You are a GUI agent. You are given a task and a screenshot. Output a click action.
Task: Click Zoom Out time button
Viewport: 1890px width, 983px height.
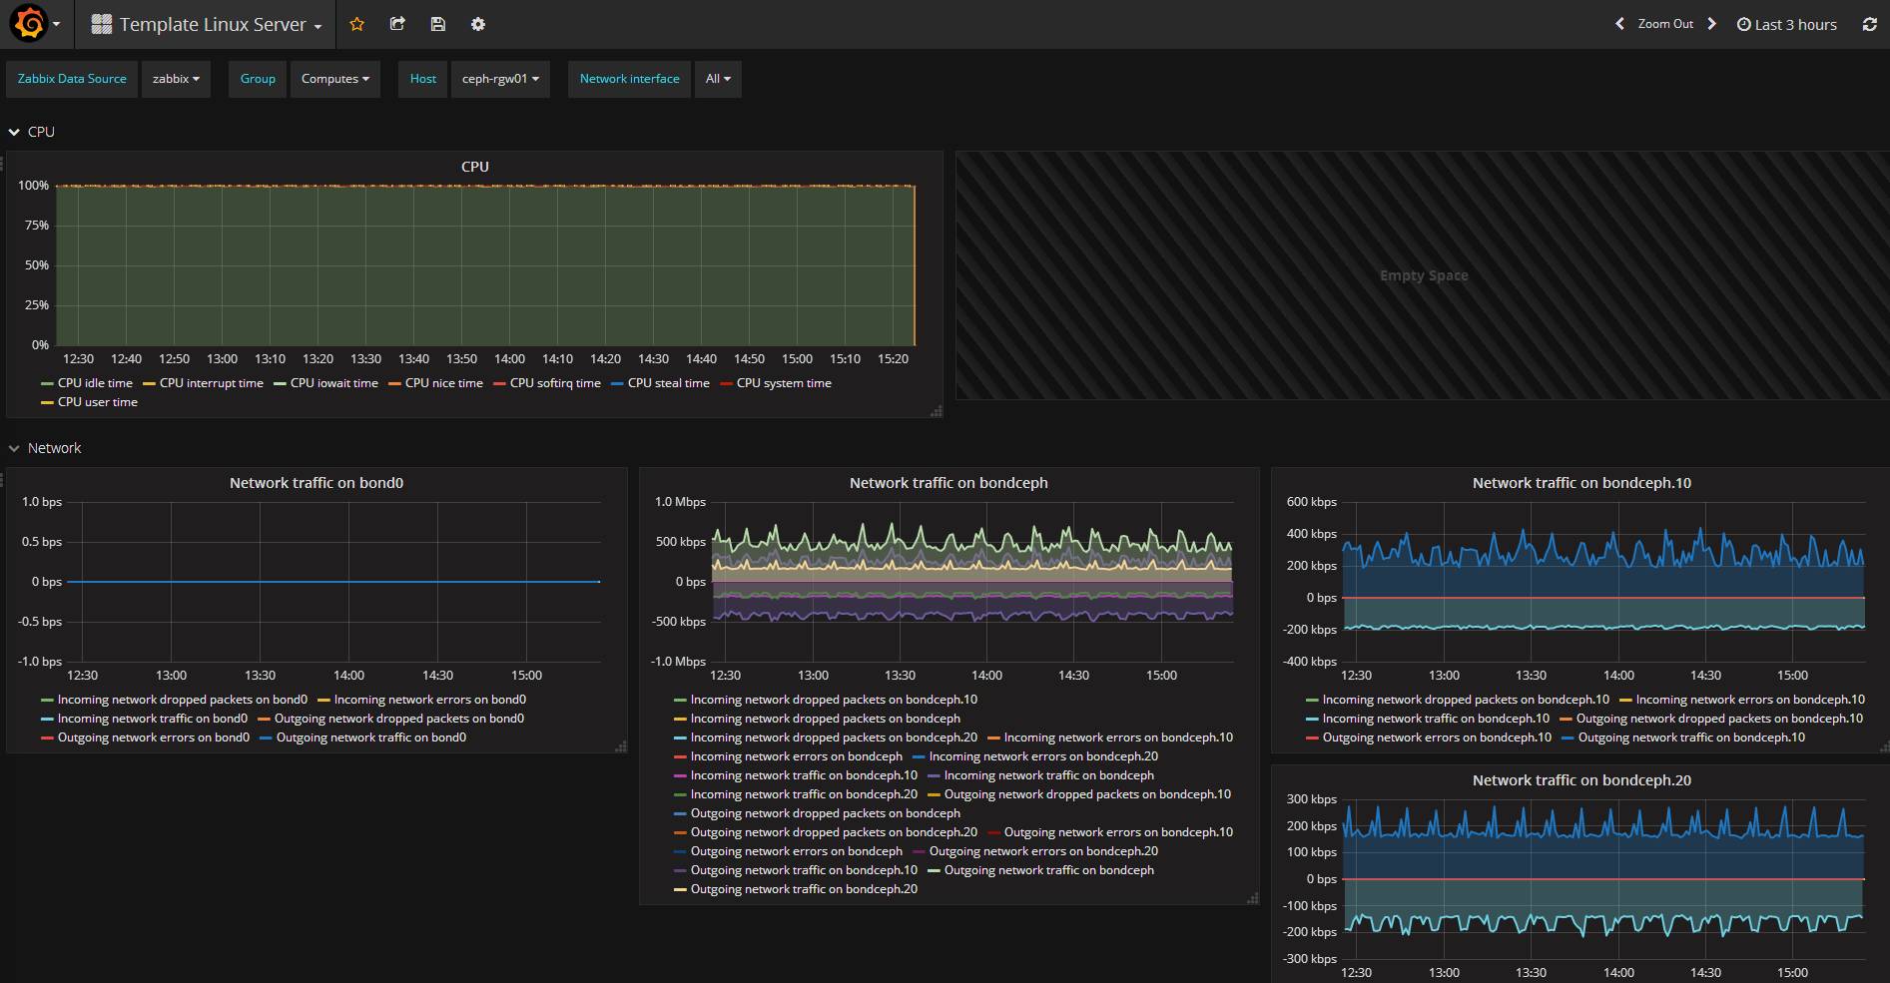click(x=1665, y=24)
